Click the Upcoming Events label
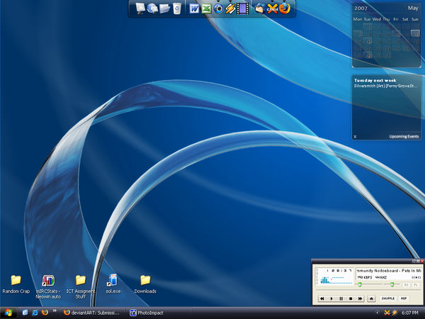 404,136
